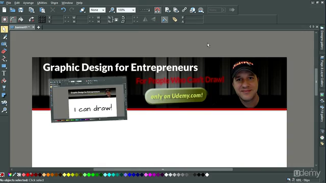The width and height of the screenshot is (326, 183).
Task: Choose the Rectangle tool
Action: (x=4, y=66)
